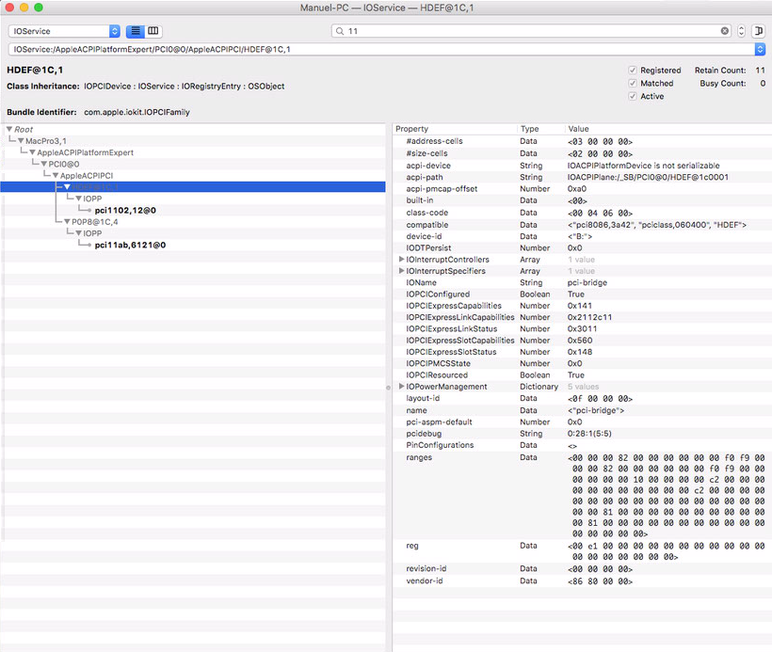Collapse the P0P8@1C,4 tree node

click(68, 222)
